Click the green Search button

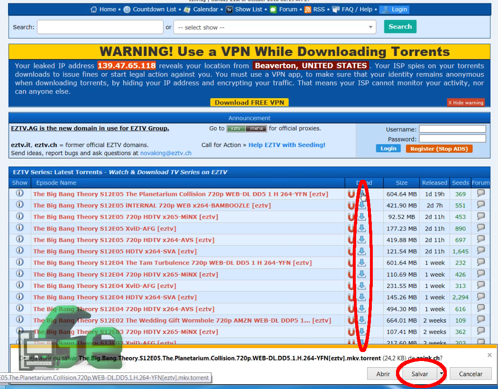[400, 27]
